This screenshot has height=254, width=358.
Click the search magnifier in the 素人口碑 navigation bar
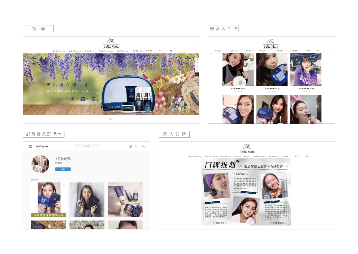(307, 156)
